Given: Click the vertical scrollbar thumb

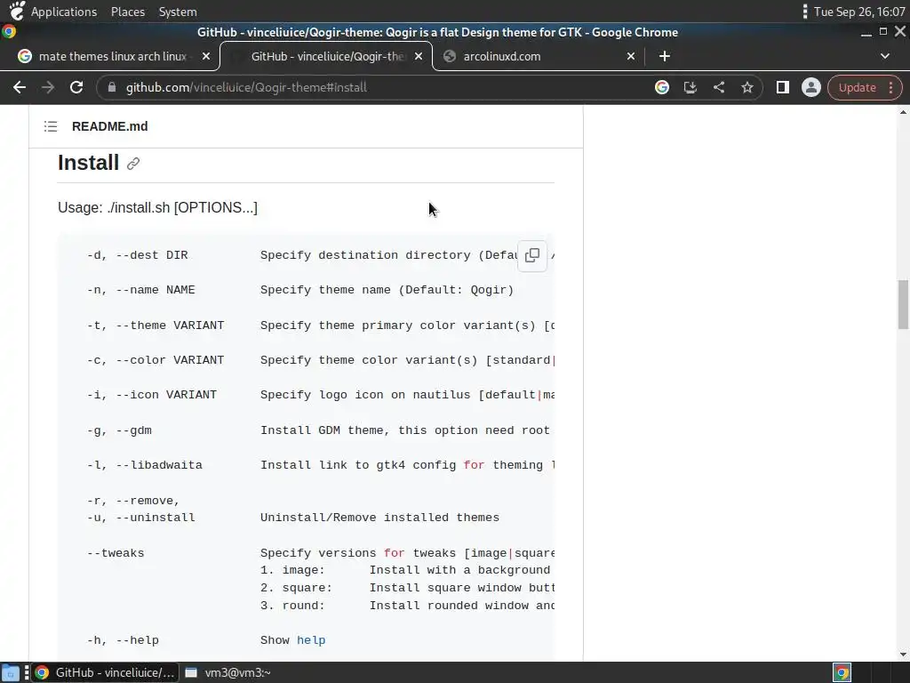Looking at the screenshot, I should tap(903, 304).
